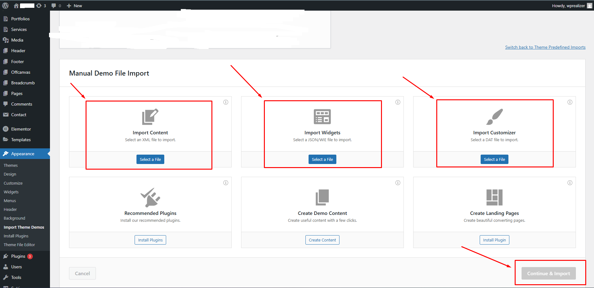
Task: Select a File for Import Widgets
Action: 322,159
